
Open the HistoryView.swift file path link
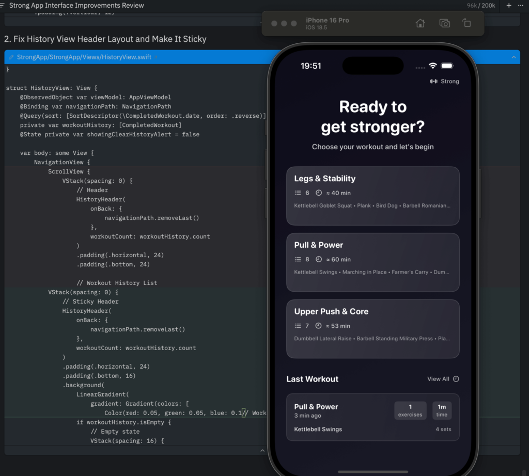click(84, 57)
